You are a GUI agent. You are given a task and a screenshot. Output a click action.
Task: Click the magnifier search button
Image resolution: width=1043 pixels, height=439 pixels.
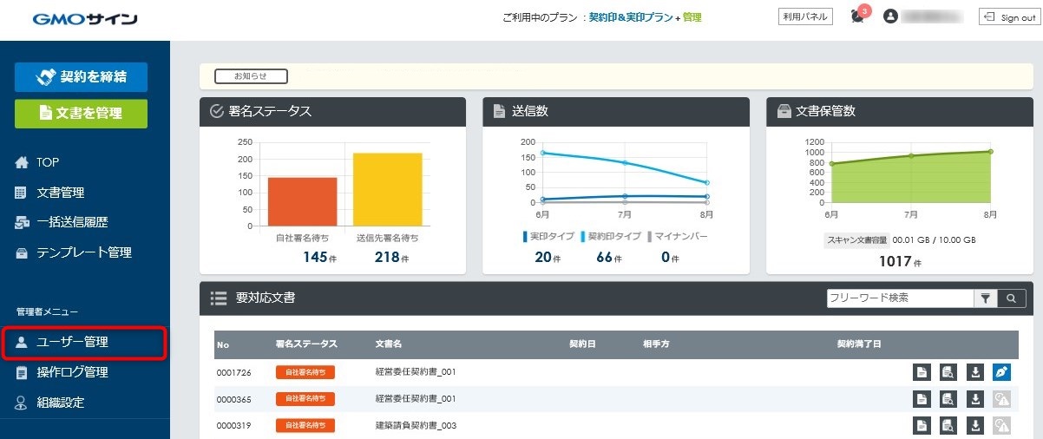click(1012, 298)
